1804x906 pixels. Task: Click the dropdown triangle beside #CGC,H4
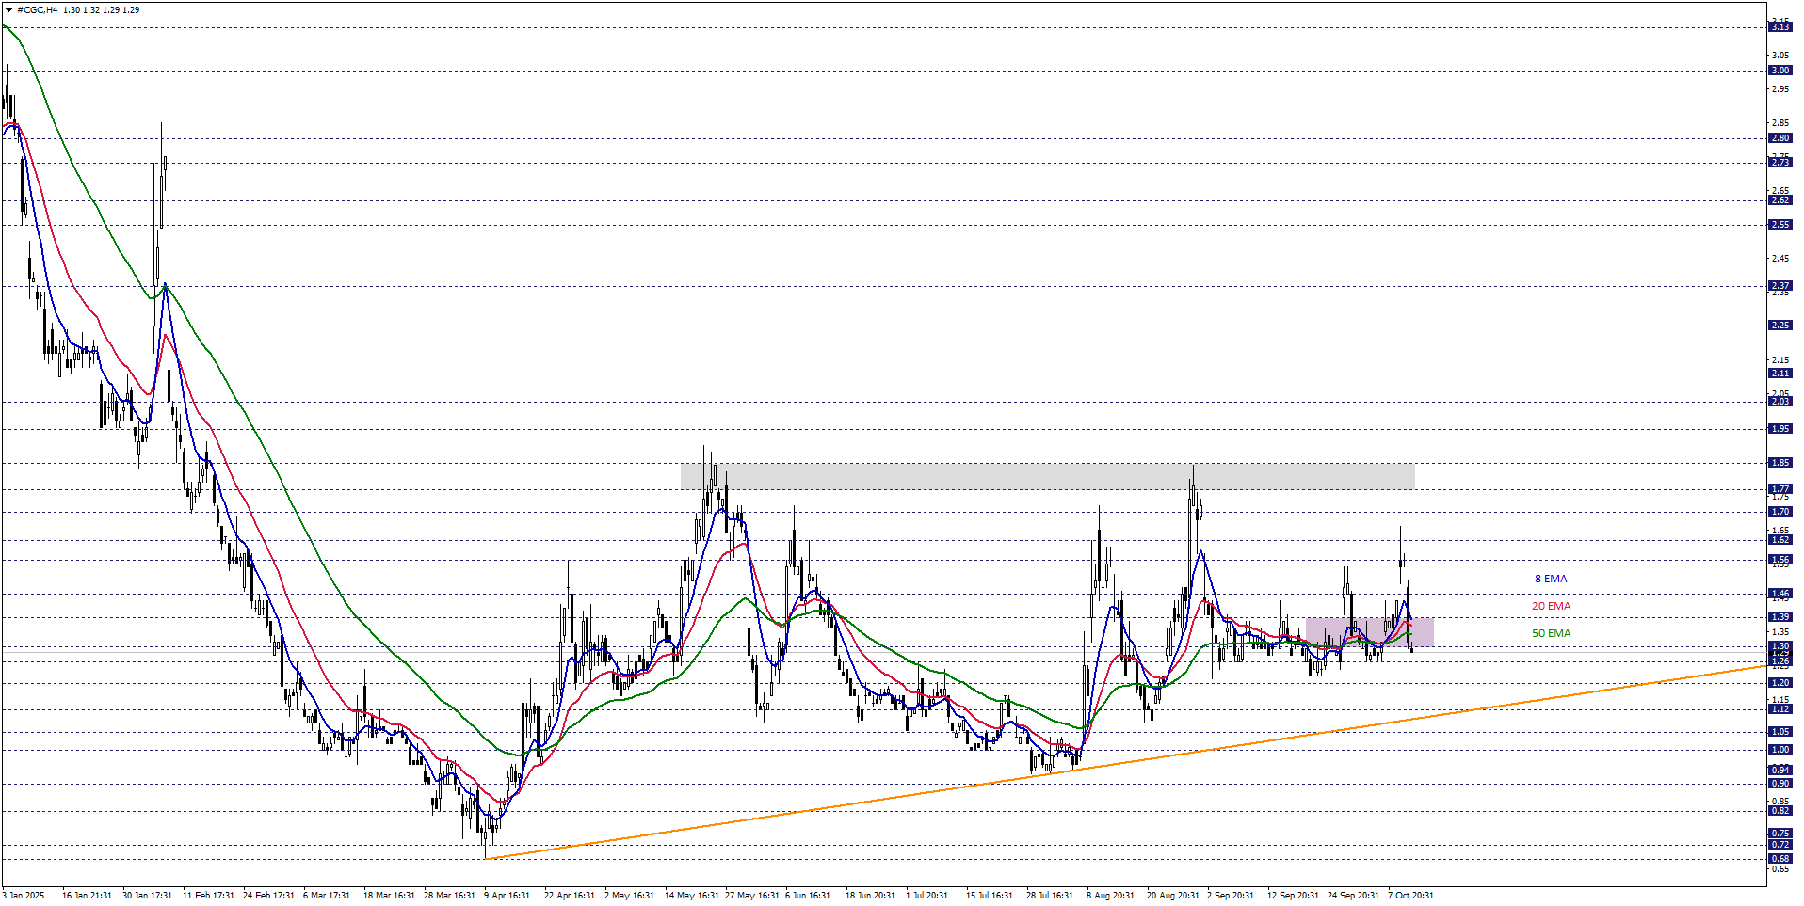pyautogui.click(x=9, y=10)
